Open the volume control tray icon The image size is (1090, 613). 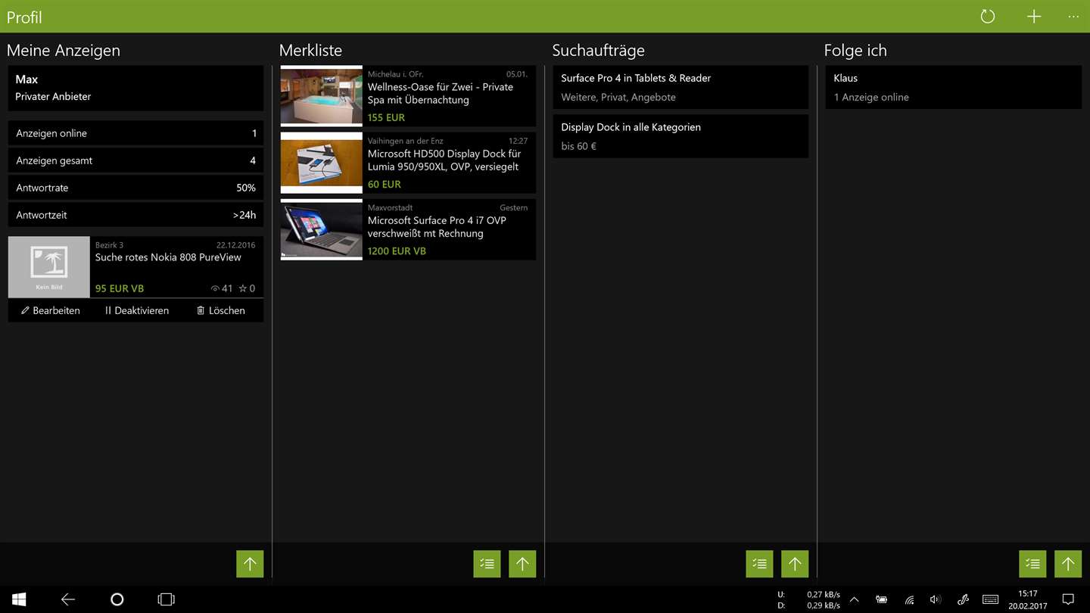[x=936, y=599]
